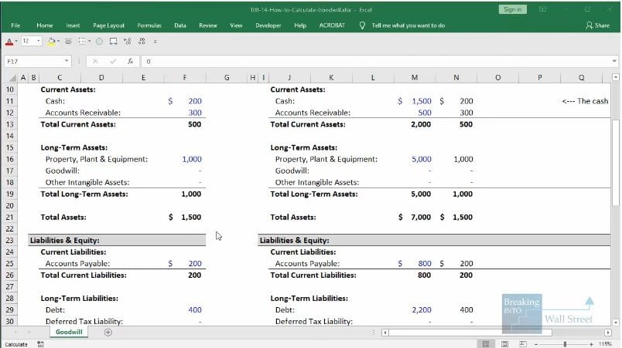Click Tell me what you want to do
622x348 pixels.
coord(408,25)
